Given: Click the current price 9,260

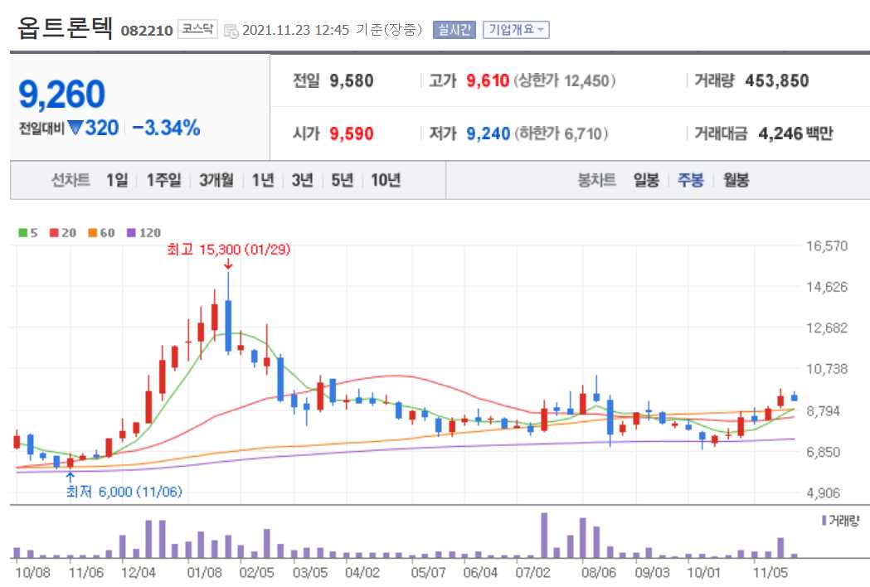Looking at the screenshot, I should tap(61, 94).
